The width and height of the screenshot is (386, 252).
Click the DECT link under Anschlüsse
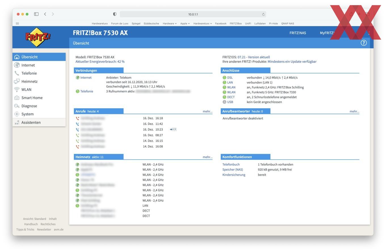(231, 97)
